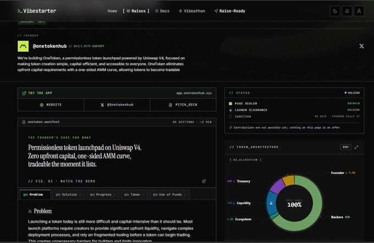Toggle dark mode moon icon
Image resolution: width=374 pixels, height=243 pixels.
(335, 11)
